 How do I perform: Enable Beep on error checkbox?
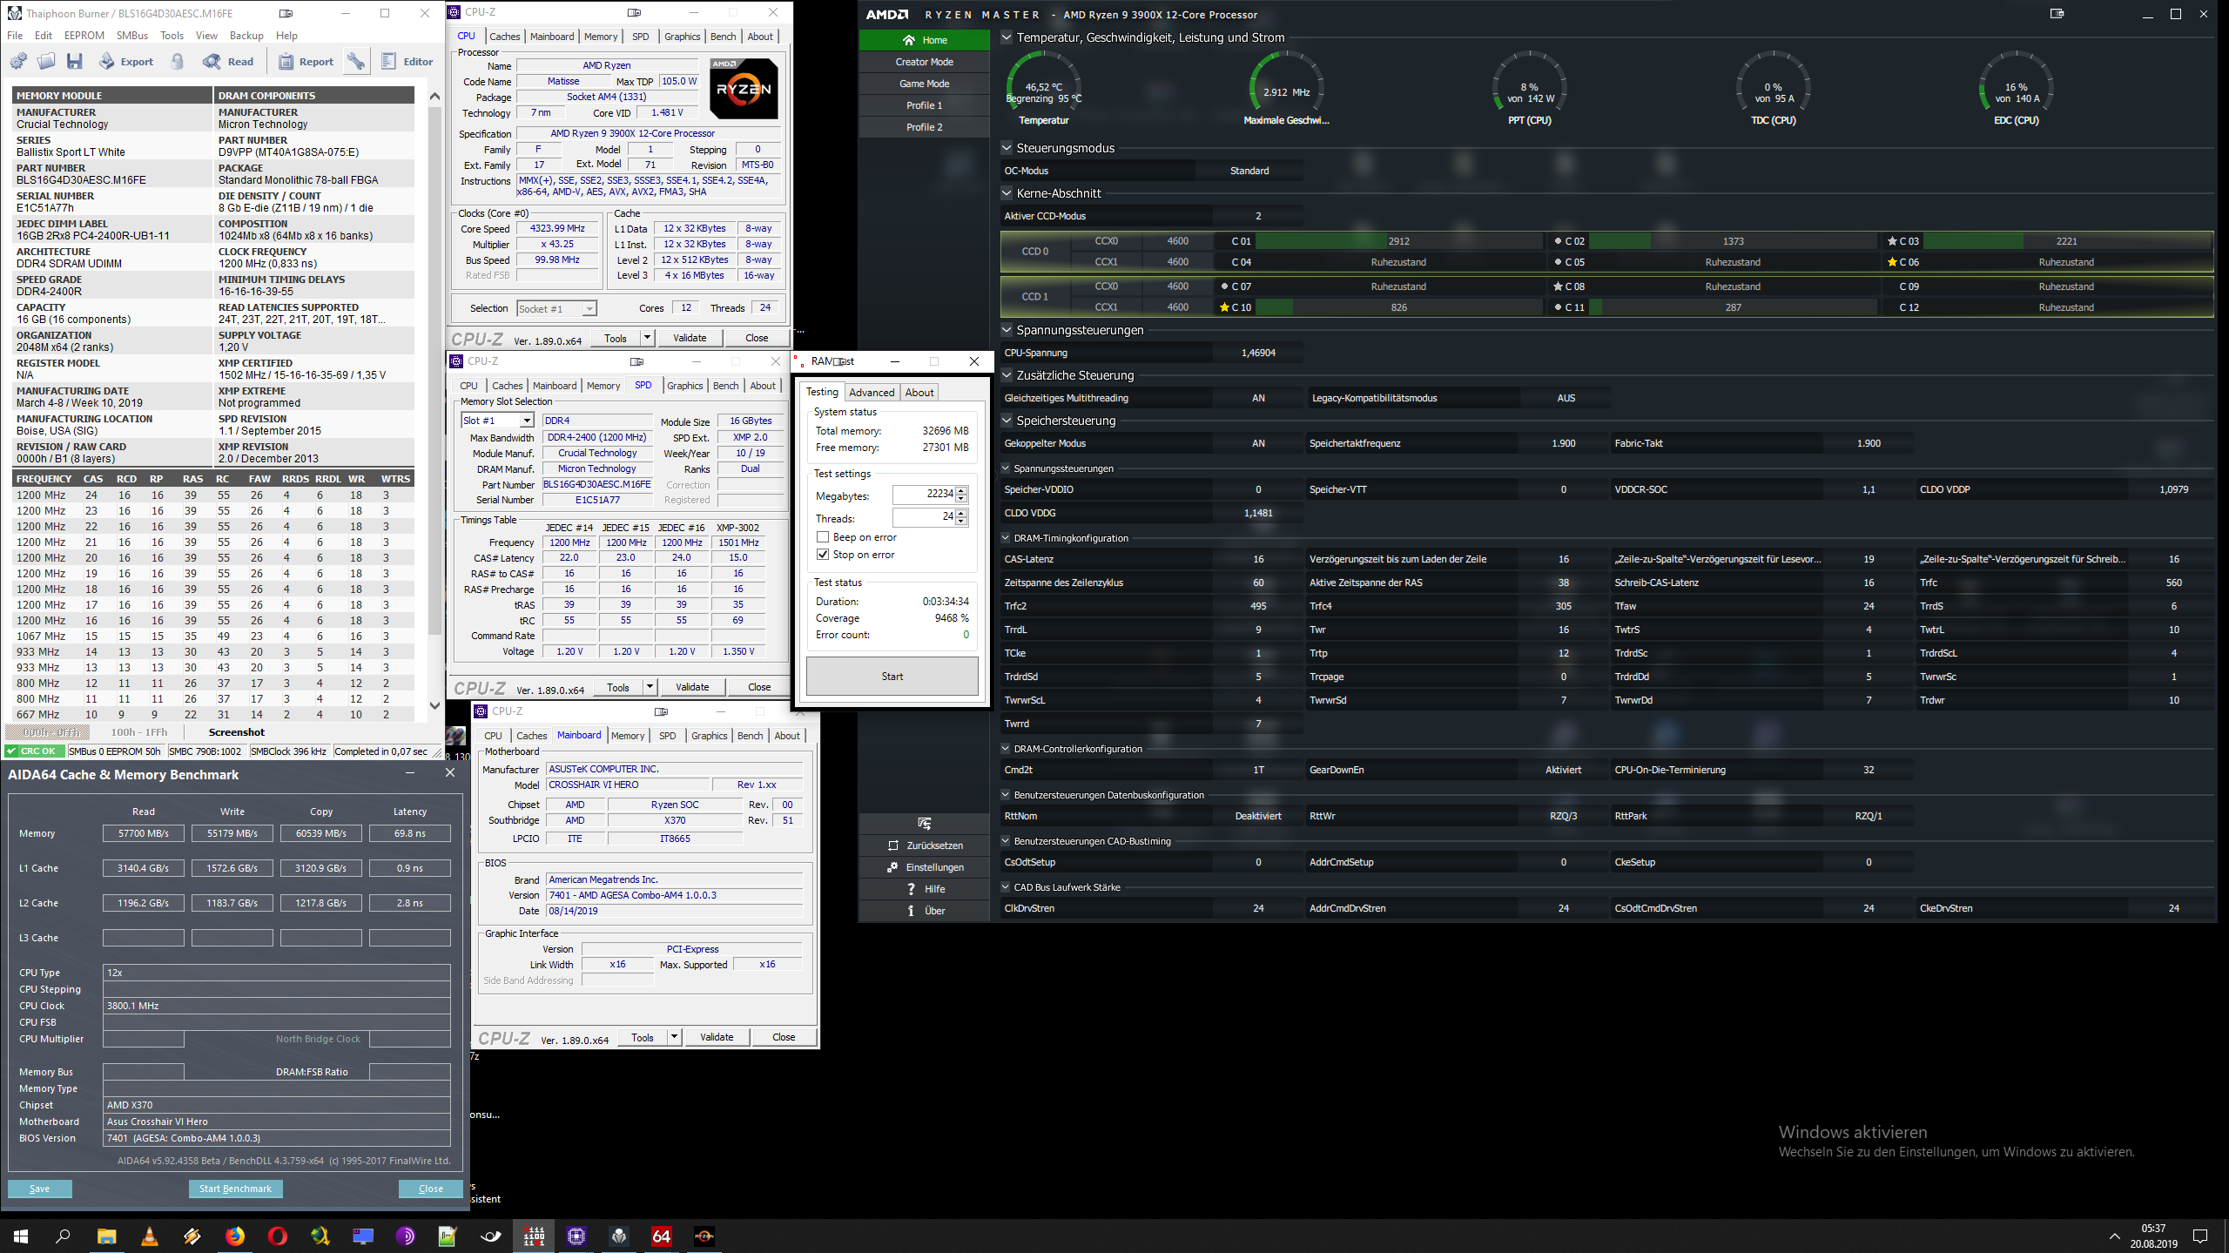click(823, 537)
